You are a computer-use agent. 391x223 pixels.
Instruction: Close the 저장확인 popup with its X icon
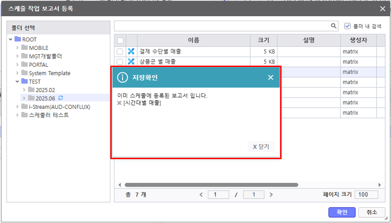point(271,77)
